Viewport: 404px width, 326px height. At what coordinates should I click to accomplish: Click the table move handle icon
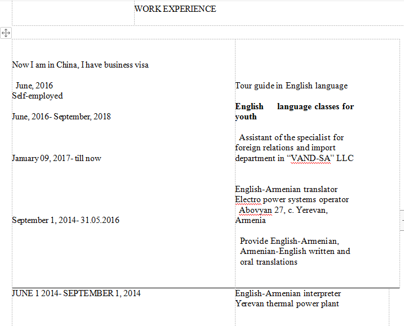click(6, 33)
